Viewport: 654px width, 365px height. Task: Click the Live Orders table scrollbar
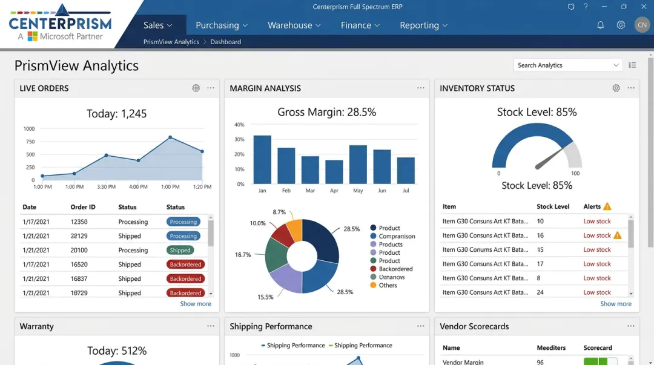[x=211, y=234]
